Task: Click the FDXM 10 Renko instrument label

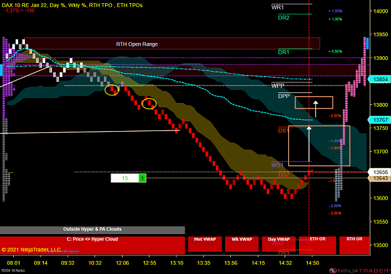Action: click(x=13, y=271)
